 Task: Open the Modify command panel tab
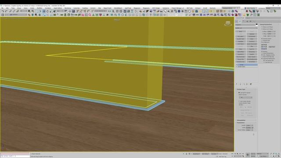tap(240, 22)
